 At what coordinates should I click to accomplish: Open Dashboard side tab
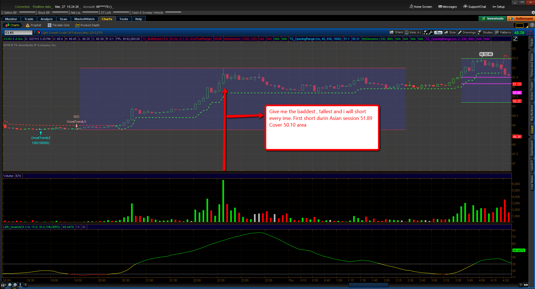[532, 148]
